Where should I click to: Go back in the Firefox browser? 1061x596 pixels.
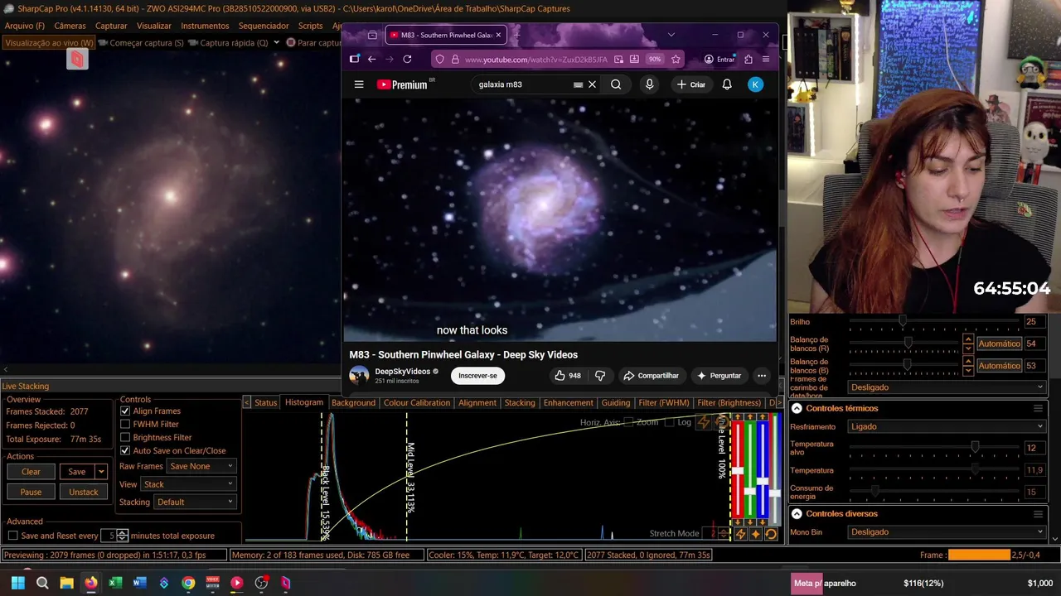371,59
